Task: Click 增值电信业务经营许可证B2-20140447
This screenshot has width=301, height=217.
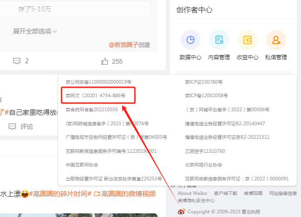Action: (x=225, y=123)
